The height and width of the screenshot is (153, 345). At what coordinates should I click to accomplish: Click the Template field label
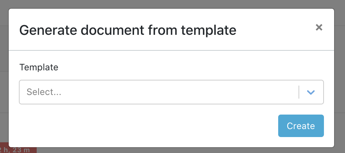39,67
